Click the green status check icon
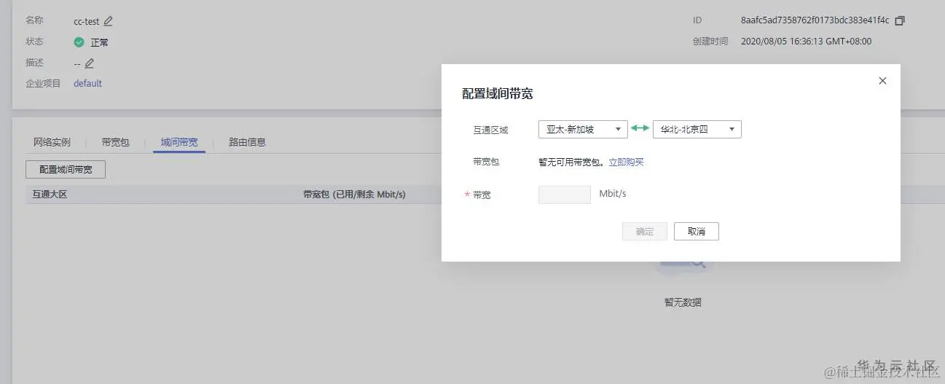The width and height of the screenshot is (945, 384). [x=79, y=42]
